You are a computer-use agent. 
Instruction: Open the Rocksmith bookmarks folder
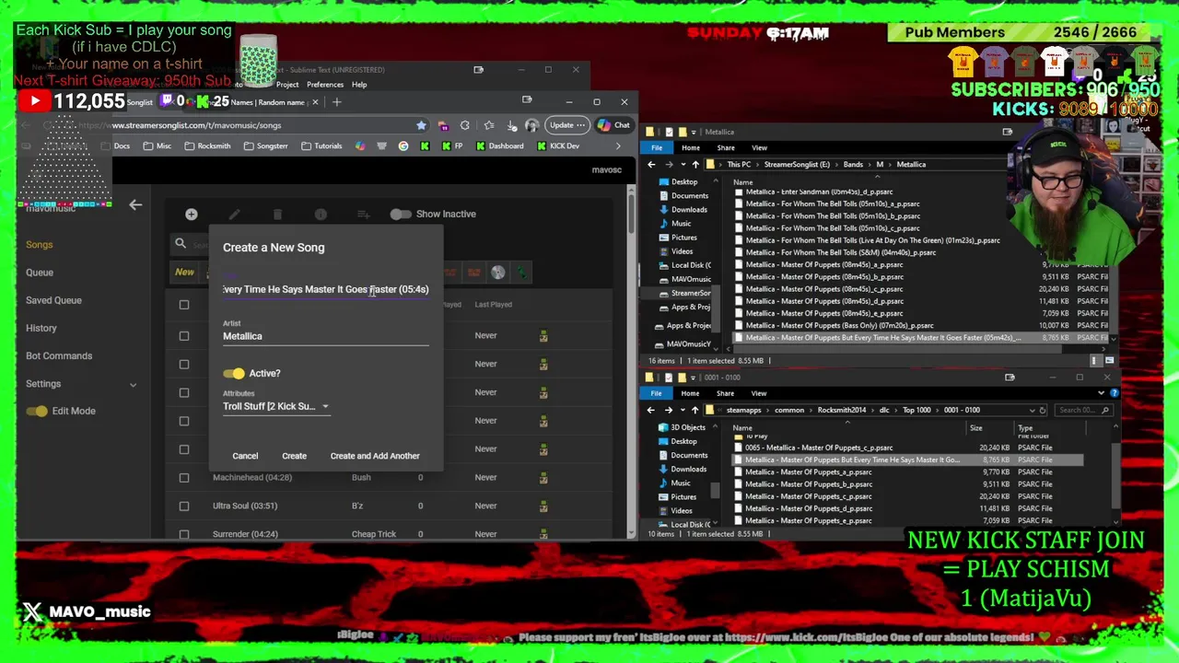208,145
